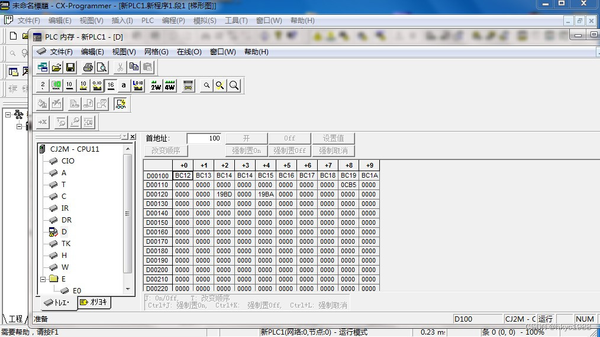The width and height of the screenshot is (600, 337).
Task: Click the find-next comment icon
Action: click(75, 122)
